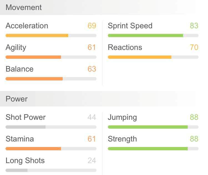This screenshot has width=208, height=175.
Task: Collapse the Power section header
Action: (x=17, y=99)
